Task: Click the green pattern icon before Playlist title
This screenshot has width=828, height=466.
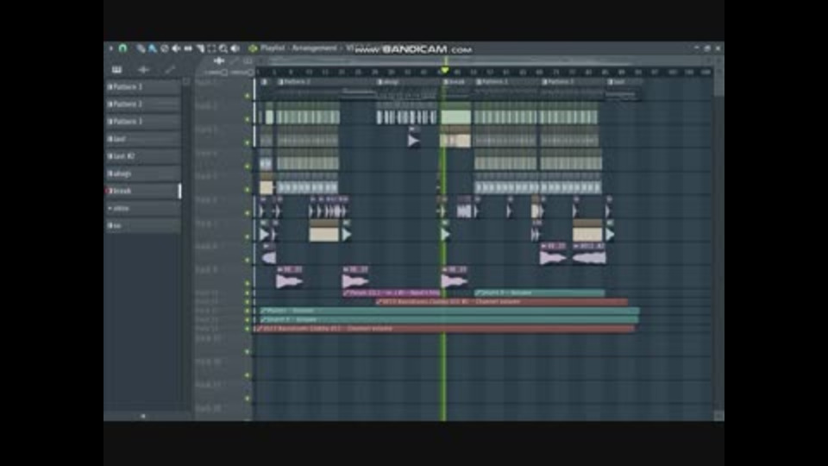Action: click(x=253, y=48)
